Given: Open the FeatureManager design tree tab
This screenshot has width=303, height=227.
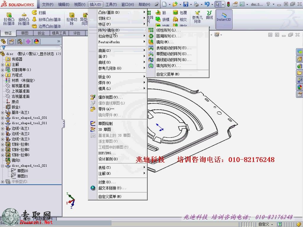Looking at the screenshot, I should point(4,41).
